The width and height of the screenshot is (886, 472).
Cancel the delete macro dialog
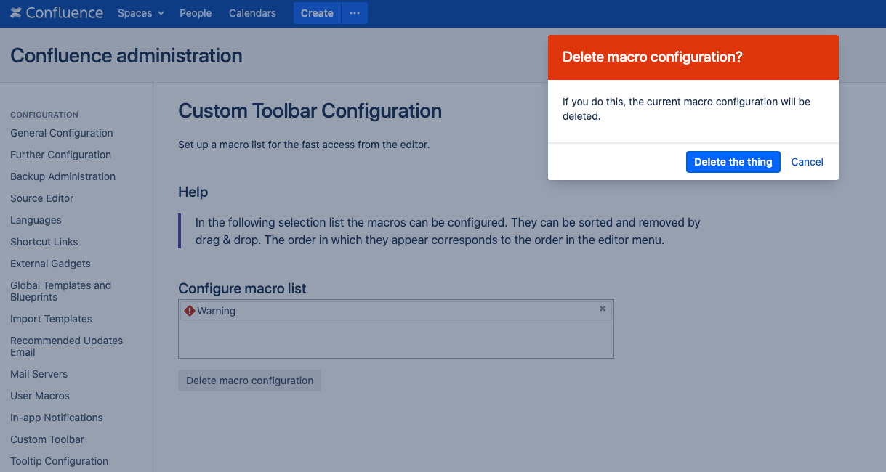(807, 162)
